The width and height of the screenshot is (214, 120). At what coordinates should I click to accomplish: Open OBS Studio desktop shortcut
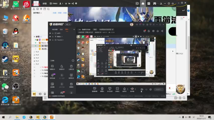pos(16,87)
